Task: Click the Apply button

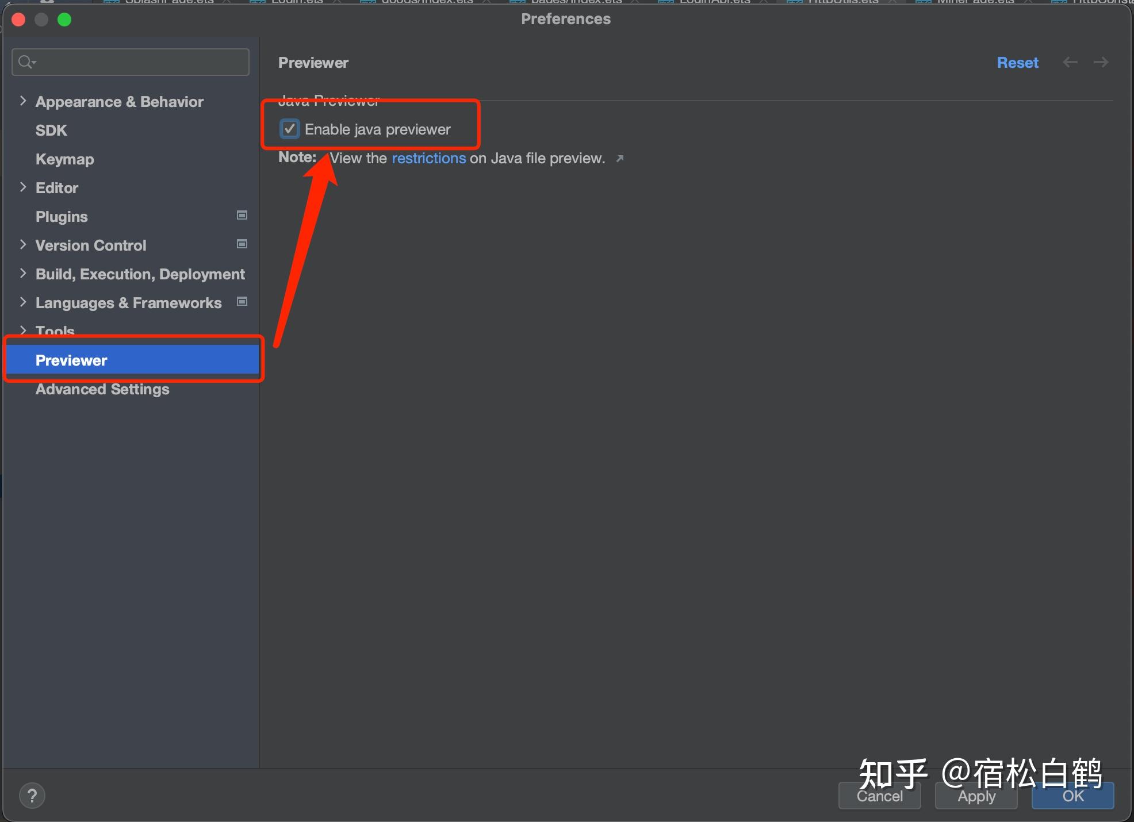Action: coord(976,796)
